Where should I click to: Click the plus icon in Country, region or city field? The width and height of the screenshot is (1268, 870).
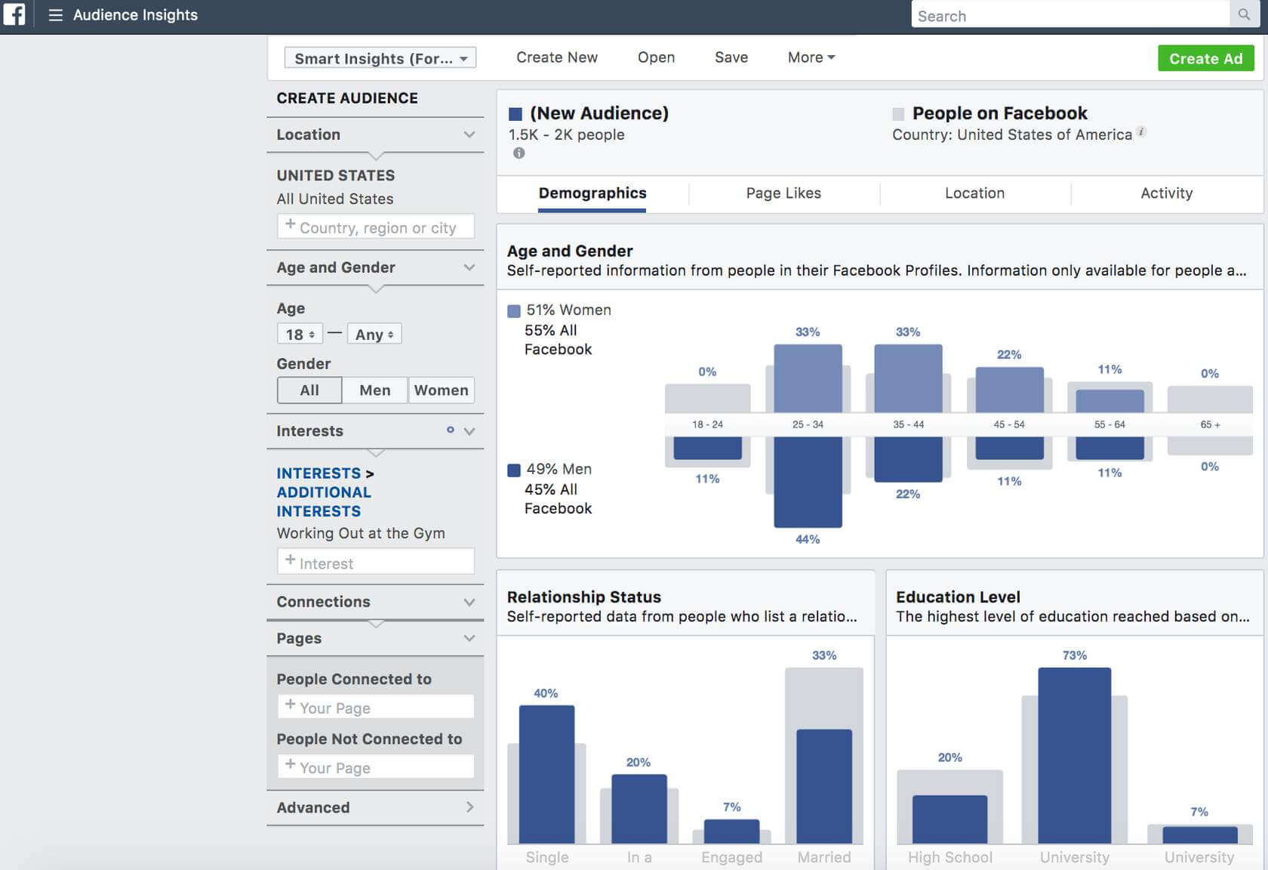[290, 224]
